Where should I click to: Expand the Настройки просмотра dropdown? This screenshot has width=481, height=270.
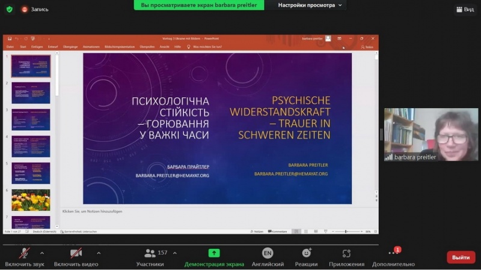[311, 5]
